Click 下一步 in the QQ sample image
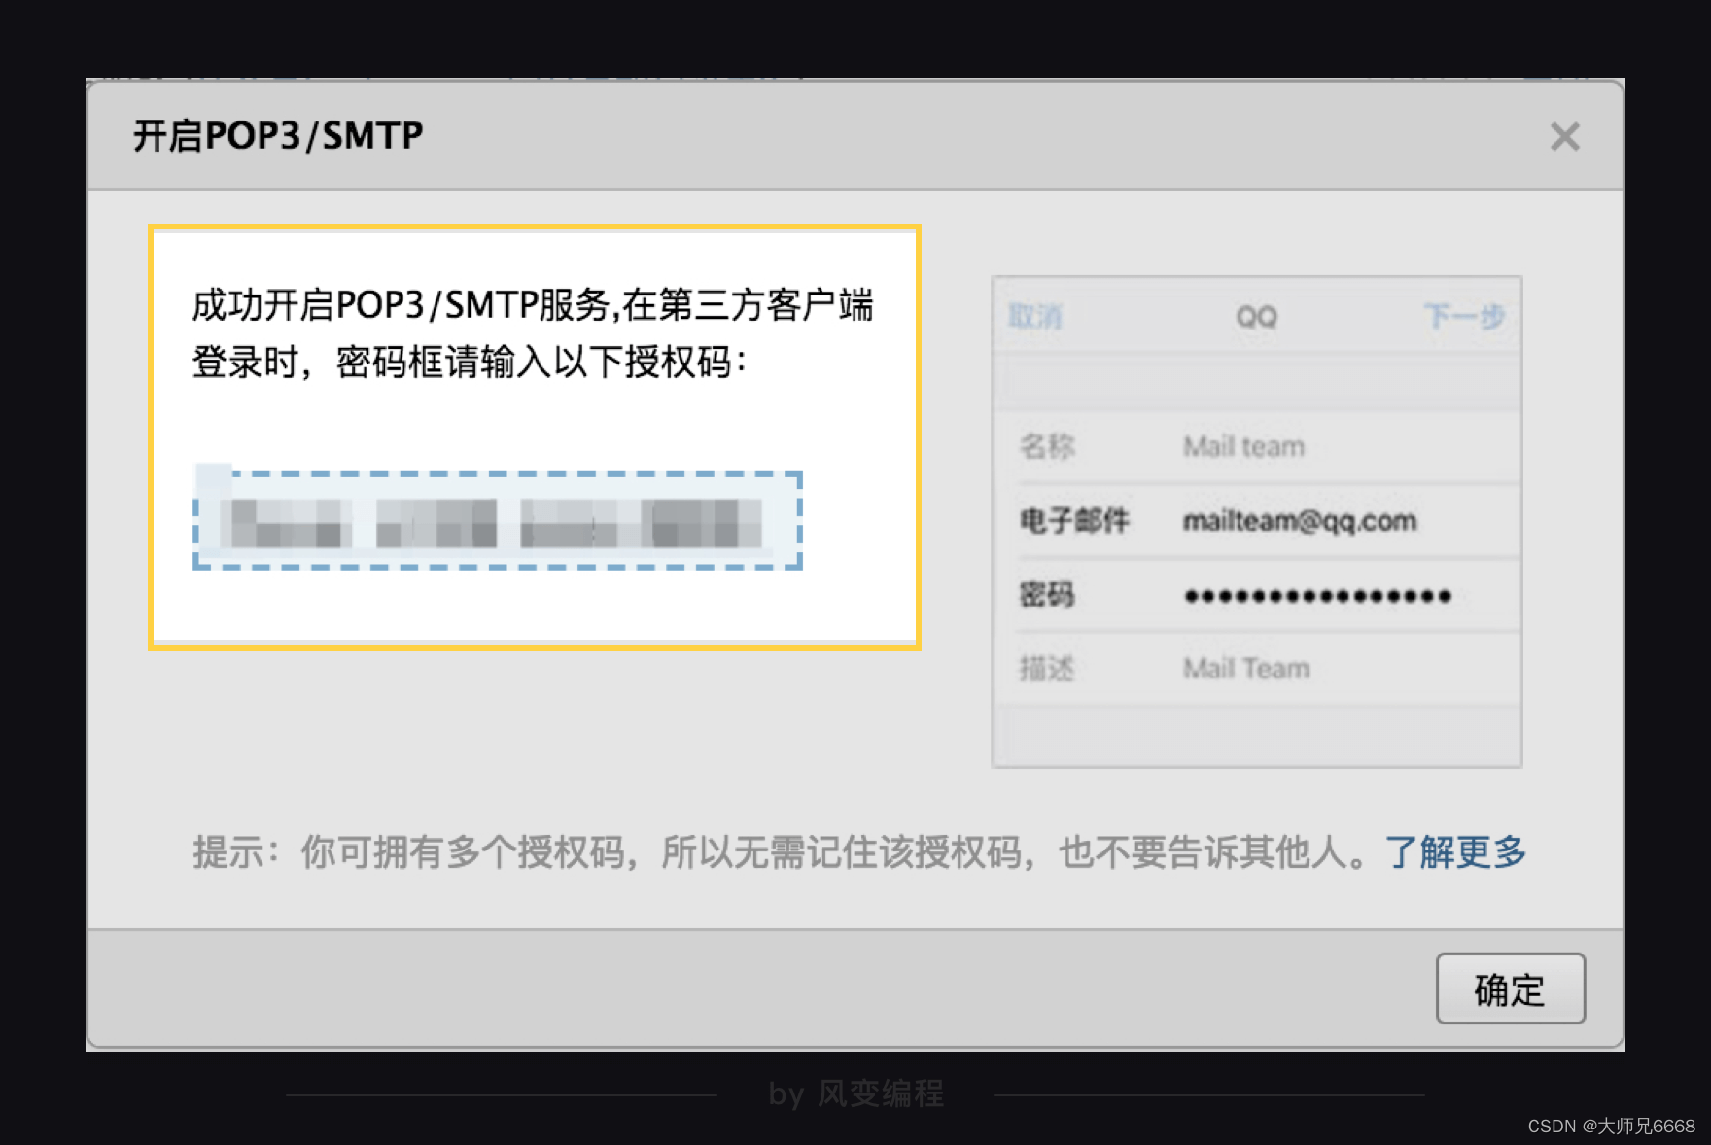1711x1145 pixels. pyautogui.click(x=1465, y=316)
